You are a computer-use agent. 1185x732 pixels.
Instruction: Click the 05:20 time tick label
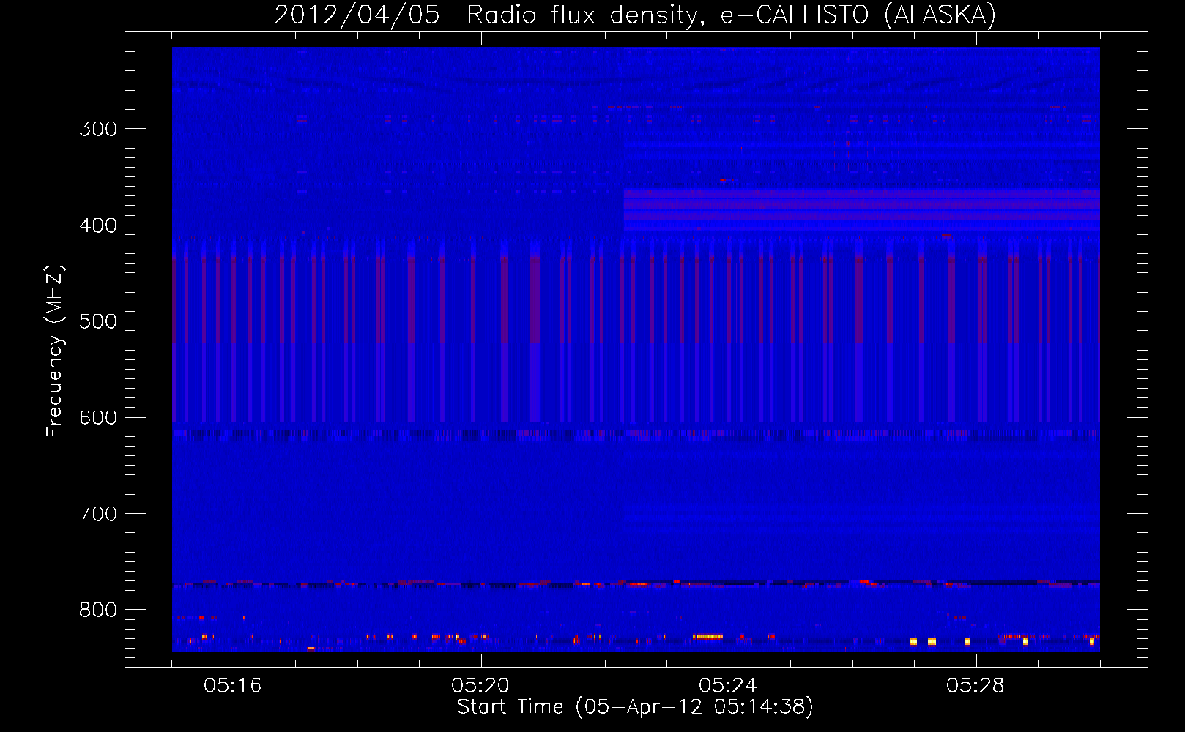480,685
